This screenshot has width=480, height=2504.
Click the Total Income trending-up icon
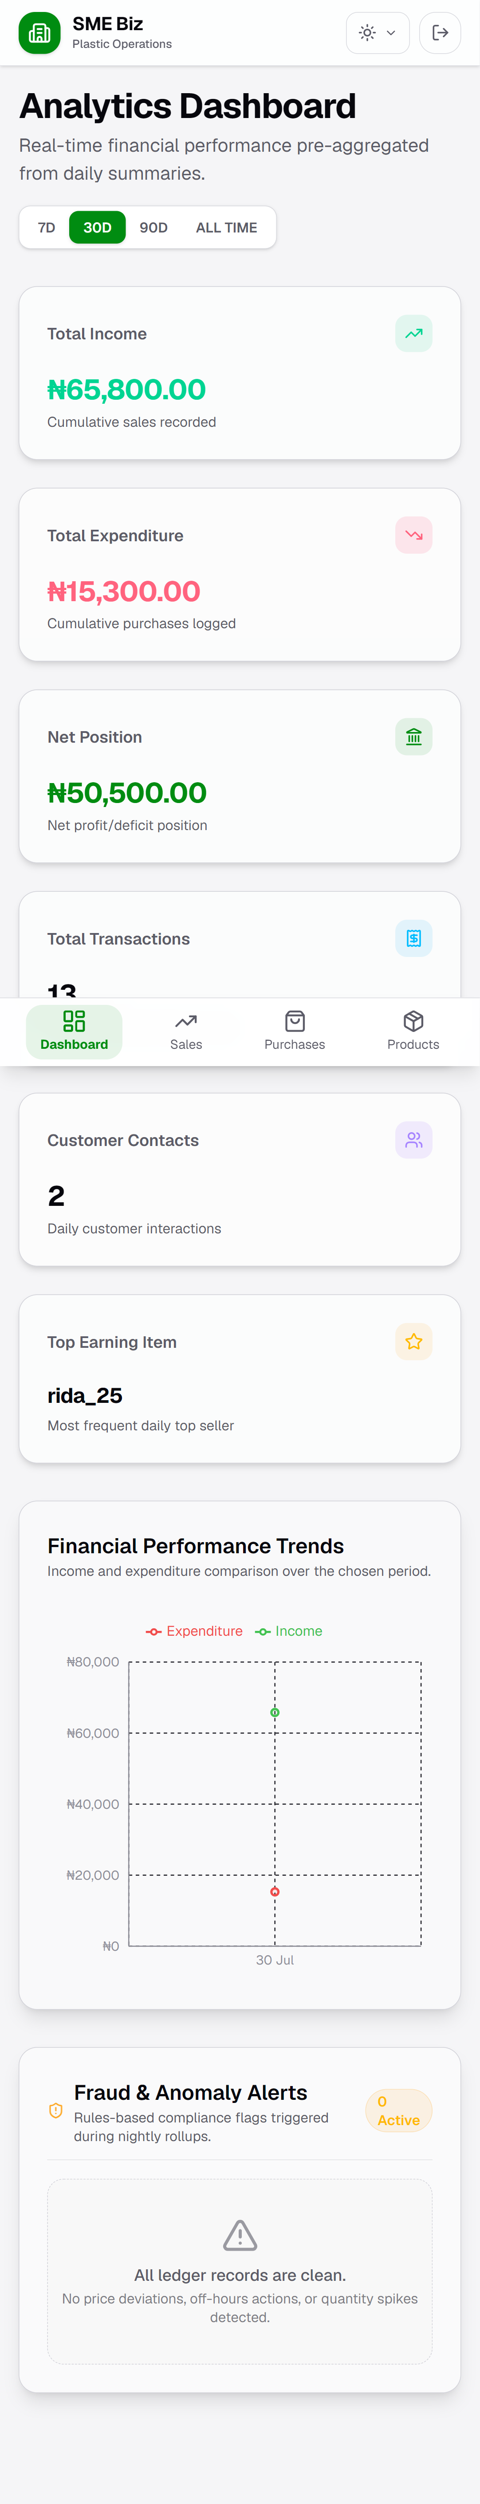click(414, 334)
